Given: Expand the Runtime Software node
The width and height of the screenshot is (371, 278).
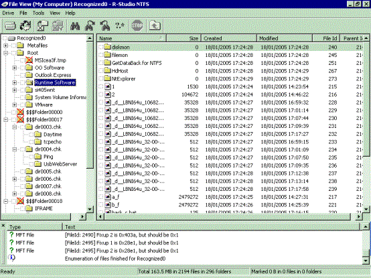Looking at the screenshot, I should coord(15,82).
